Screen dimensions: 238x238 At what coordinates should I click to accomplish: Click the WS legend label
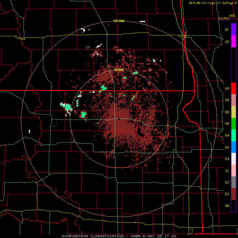pos(227,147)
